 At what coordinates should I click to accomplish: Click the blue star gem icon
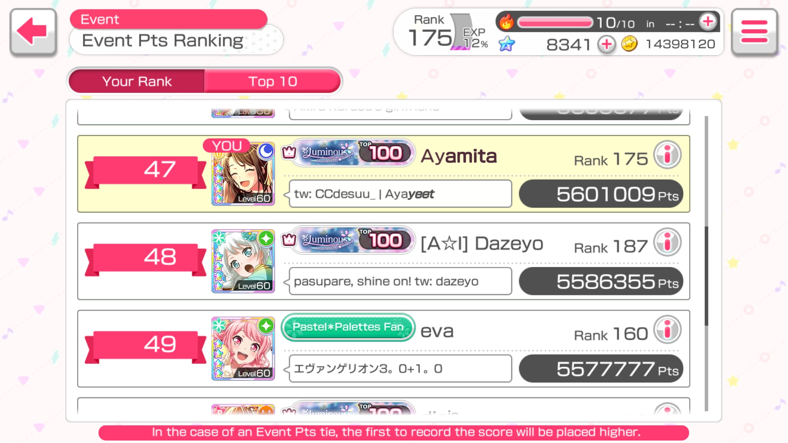(x=507, y=43)
